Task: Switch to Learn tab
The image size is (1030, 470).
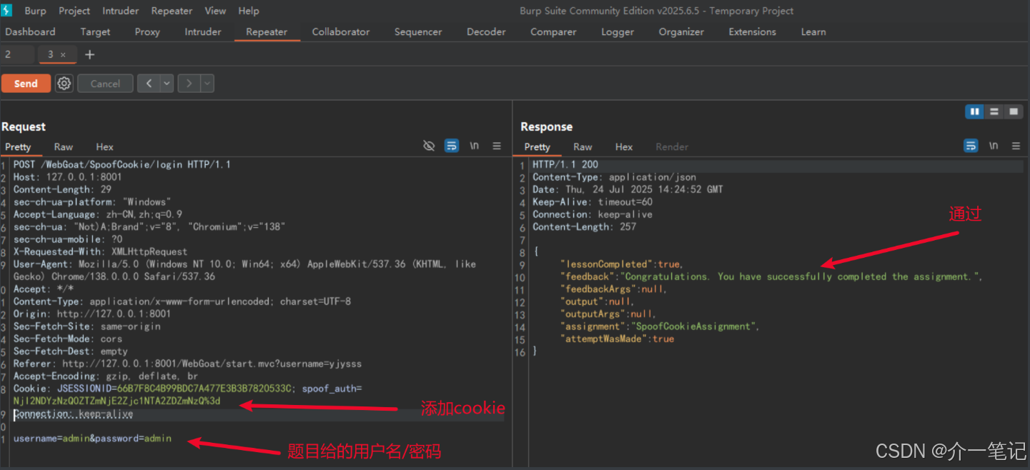Action: [813, 32]
